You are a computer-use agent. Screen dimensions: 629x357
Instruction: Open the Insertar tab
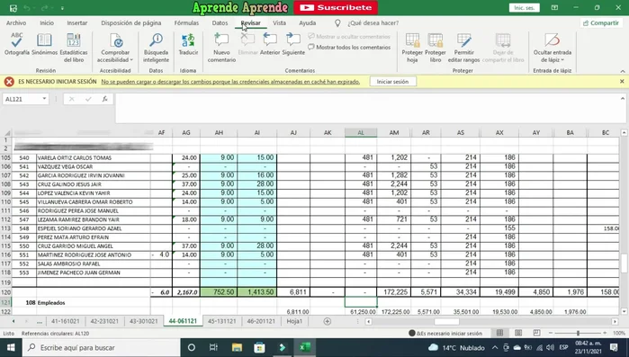tap(77, 23)
